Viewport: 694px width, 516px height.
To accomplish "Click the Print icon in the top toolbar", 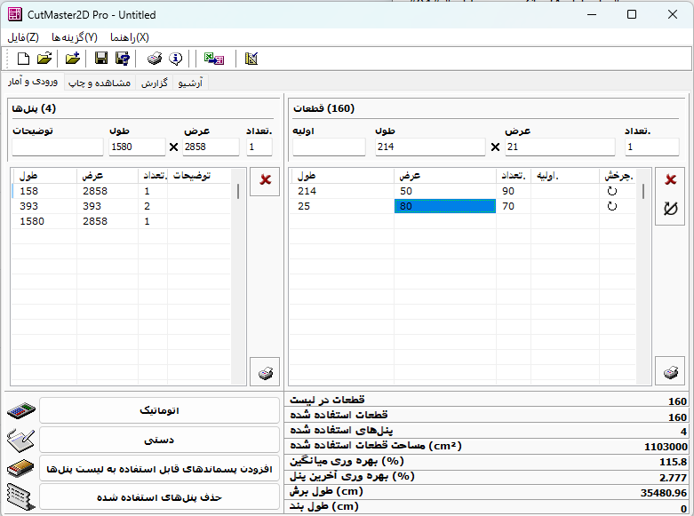I will click(155, 59).
